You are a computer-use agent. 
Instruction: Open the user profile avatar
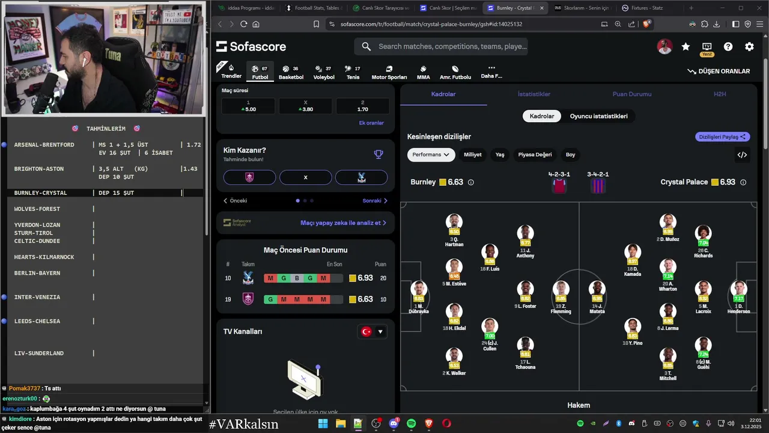click(x=664, y=47)
